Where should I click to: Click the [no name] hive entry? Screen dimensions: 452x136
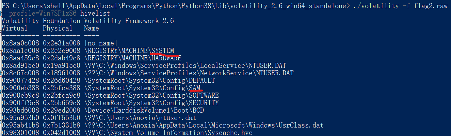click(100, 43)
